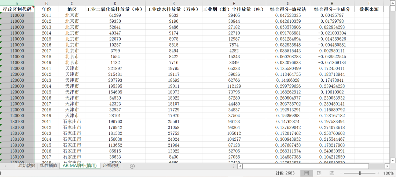396x177 pixels.
Task: Select column I header
Action: coord(369,3)
